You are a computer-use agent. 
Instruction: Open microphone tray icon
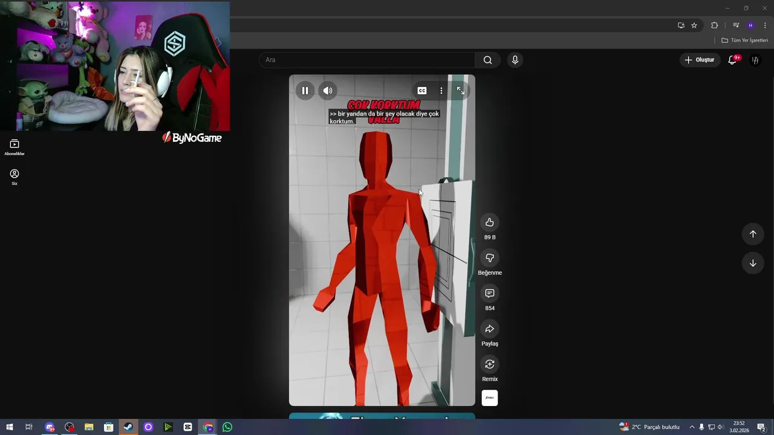(x=701, y=427)
